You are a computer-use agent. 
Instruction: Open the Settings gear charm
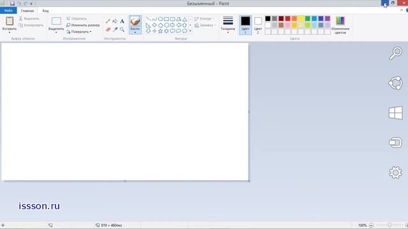click(395, 172)
